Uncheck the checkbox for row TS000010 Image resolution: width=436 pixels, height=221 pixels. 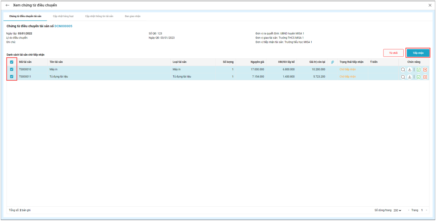pyautogui.click(x=12, y=69)
